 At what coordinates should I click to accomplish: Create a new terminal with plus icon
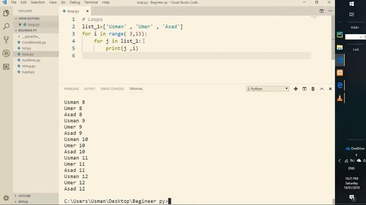point(296,89)
